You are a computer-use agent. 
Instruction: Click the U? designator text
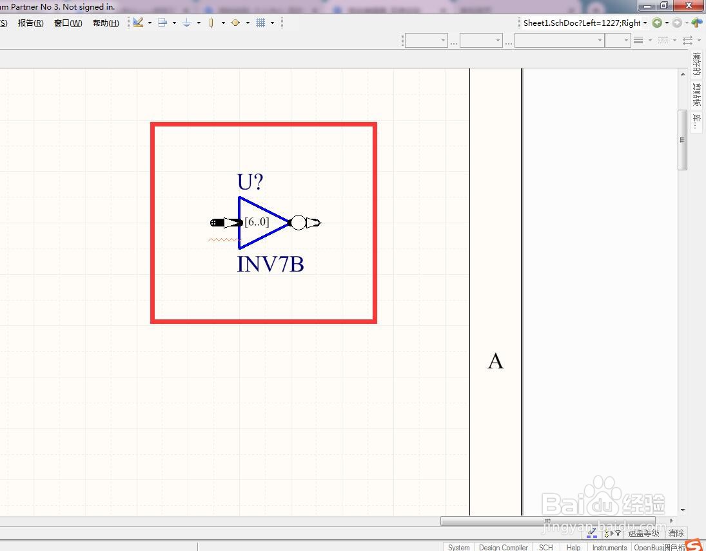pyautogui.click(x=250, y=182)
